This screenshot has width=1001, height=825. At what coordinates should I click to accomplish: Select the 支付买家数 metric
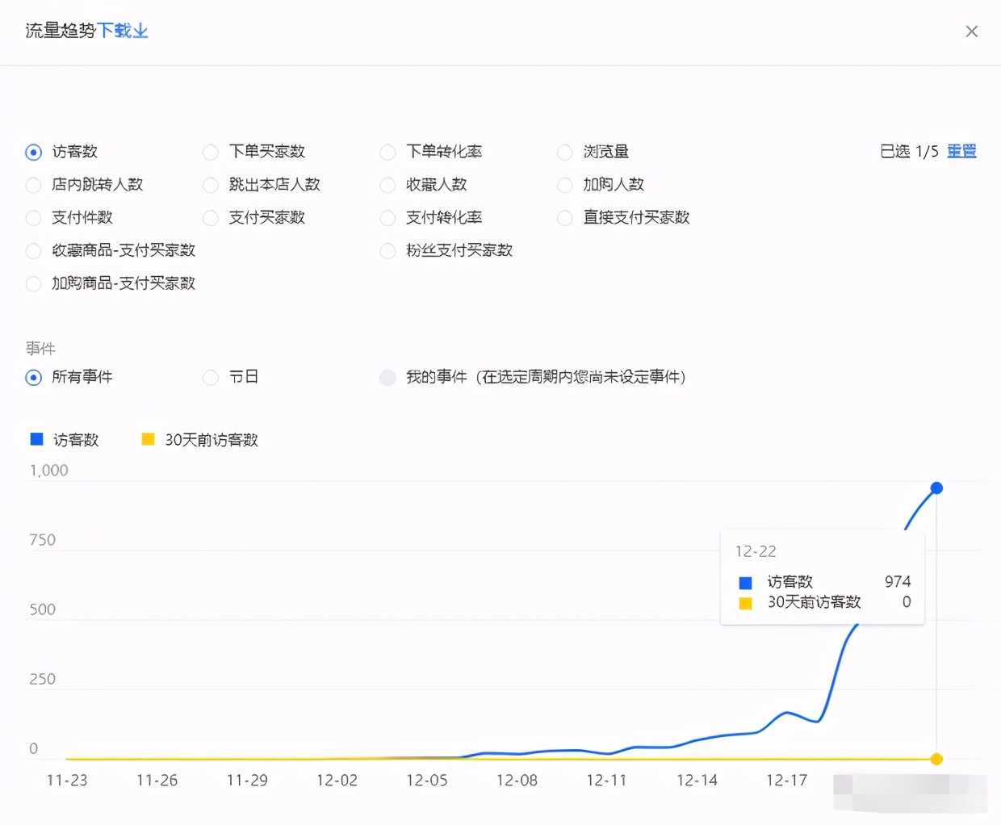pyautogui.click(x=210, y=218)
